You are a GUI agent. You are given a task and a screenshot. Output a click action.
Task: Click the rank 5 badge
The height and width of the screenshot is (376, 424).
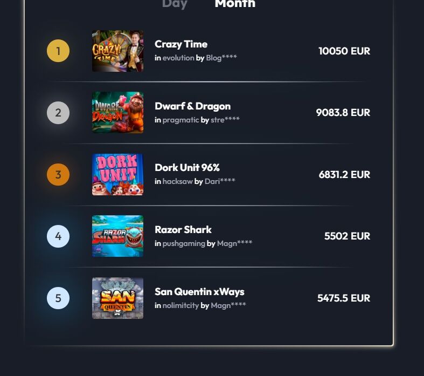point(58,298)
